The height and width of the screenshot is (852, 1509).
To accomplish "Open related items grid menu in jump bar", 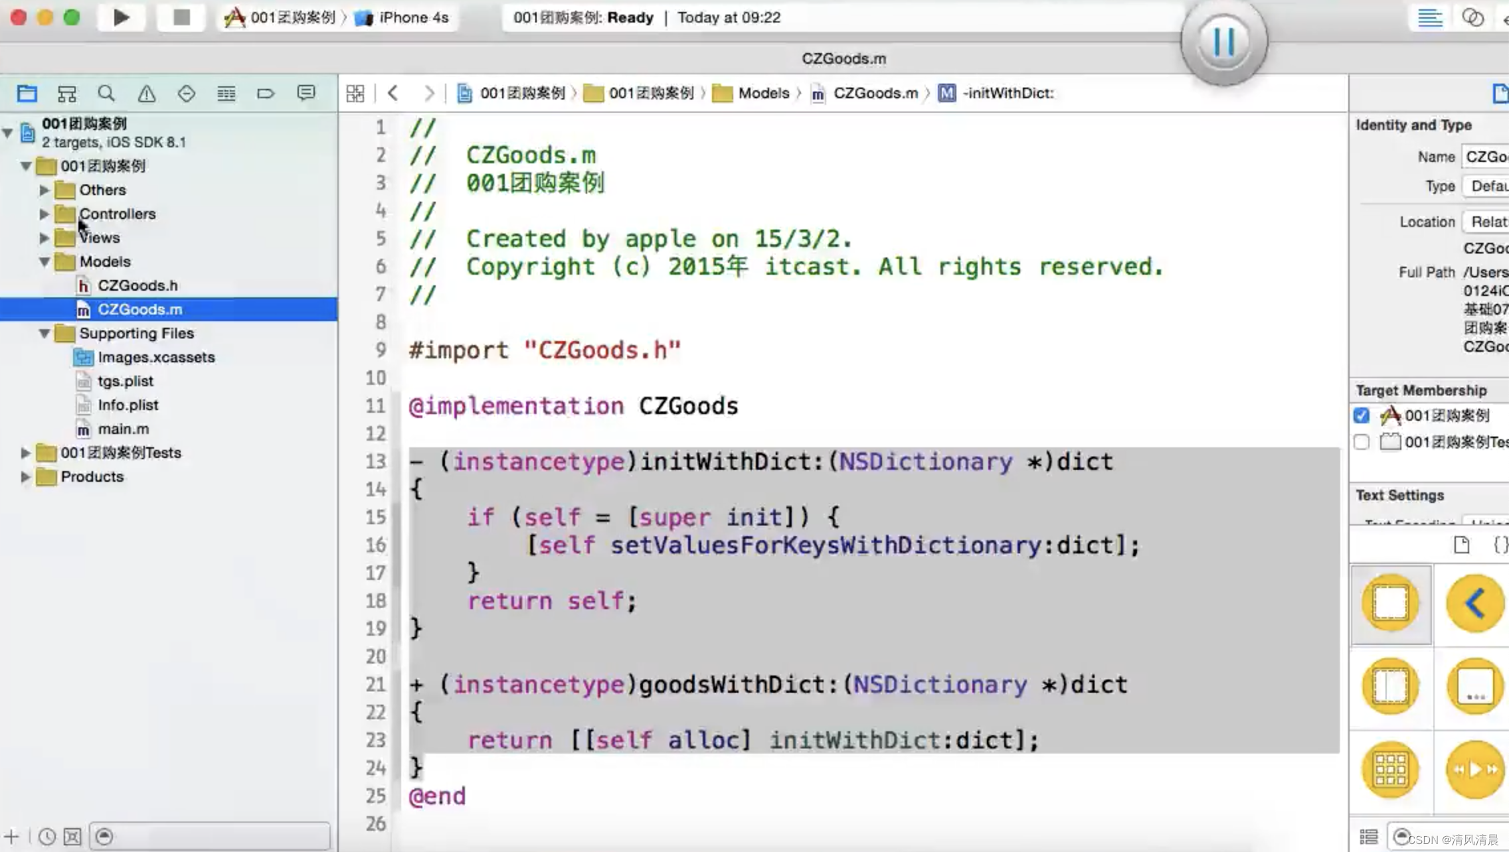I will click(x=355, y=94).
